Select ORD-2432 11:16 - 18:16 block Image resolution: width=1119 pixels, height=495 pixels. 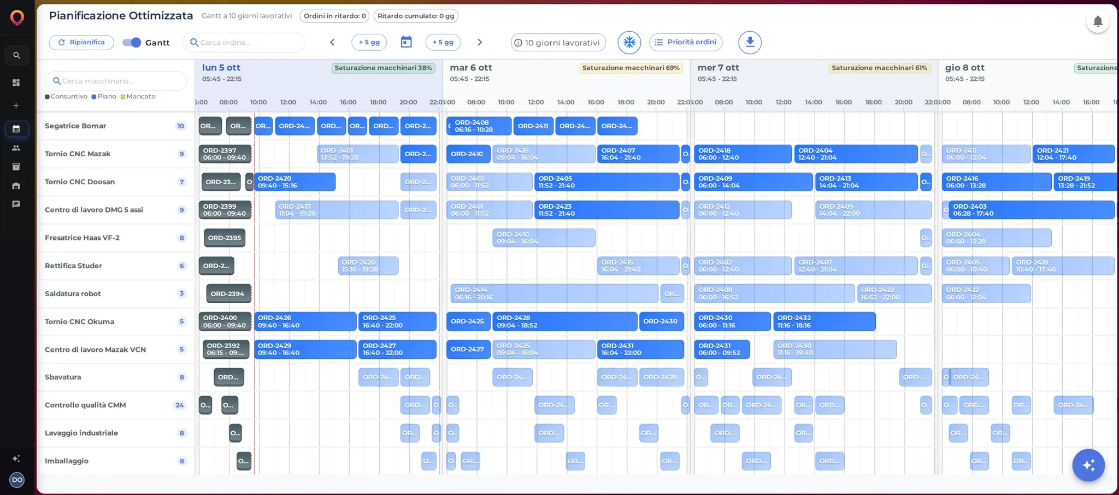point(824,321)
